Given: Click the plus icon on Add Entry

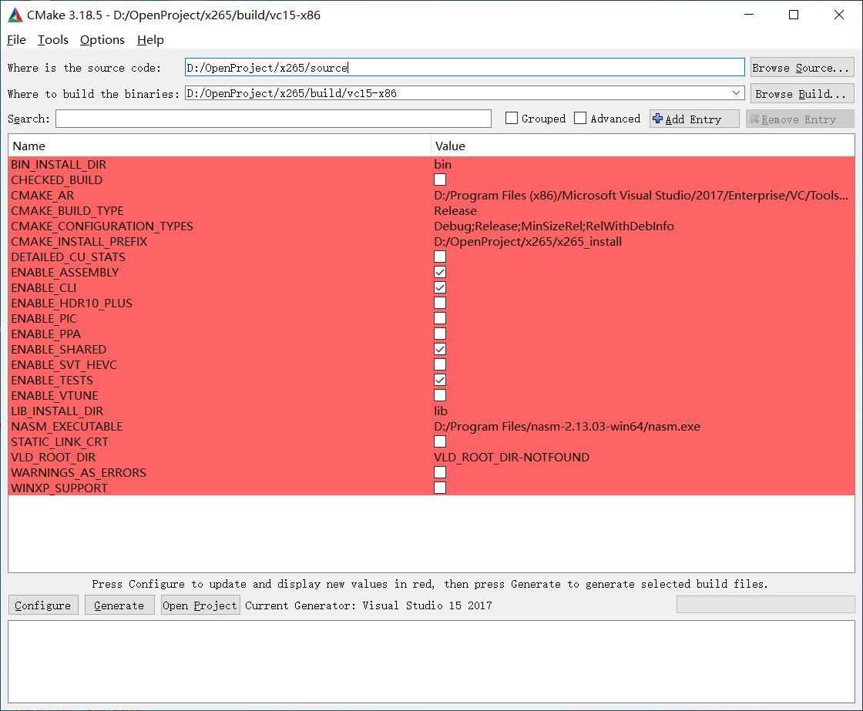Looking at the screenshot, I should [x=658, y=119].
